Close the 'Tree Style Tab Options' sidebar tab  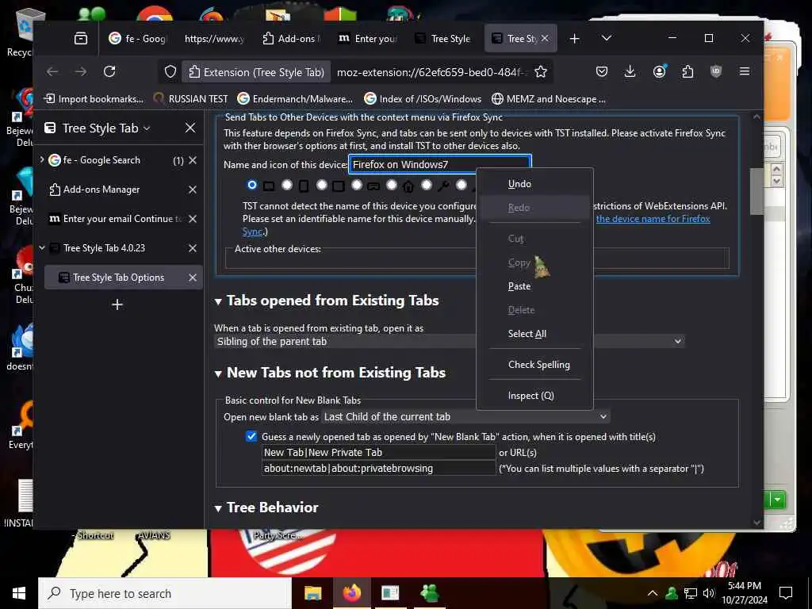coord(193,278)
